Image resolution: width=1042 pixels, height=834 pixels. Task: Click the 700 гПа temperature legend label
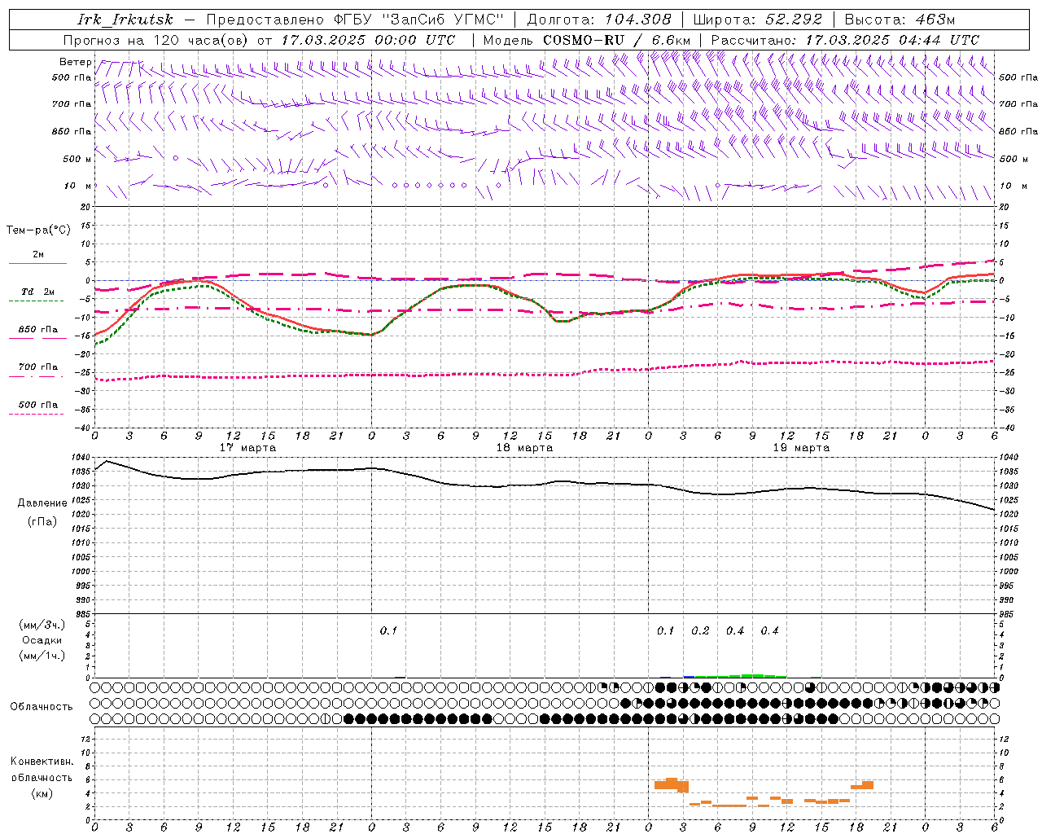(38, 367)
